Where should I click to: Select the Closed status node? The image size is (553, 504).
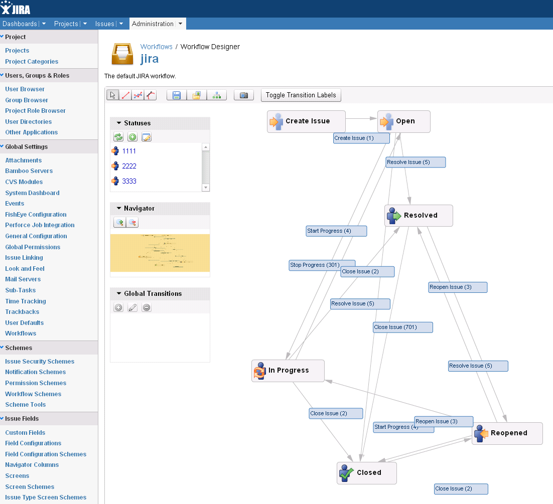click(x=367, y=473)
